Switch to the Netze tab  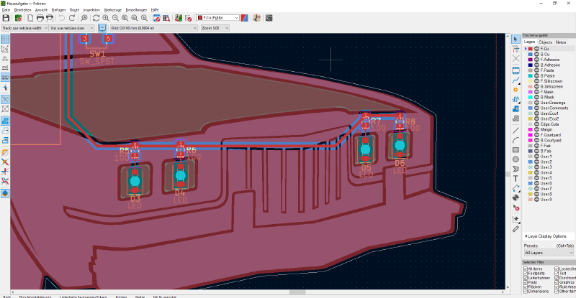click(561, 42)
